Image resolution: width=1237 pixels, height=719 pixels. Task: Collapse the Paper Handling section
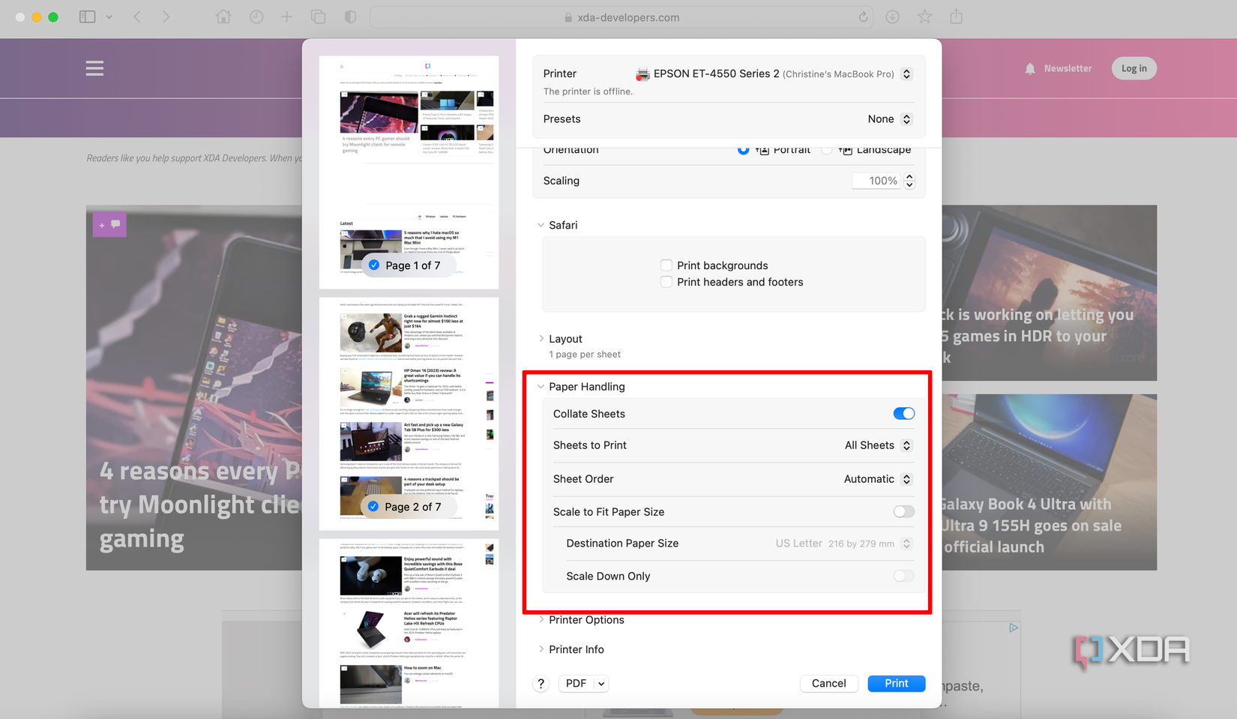click(x=541, y=387)
